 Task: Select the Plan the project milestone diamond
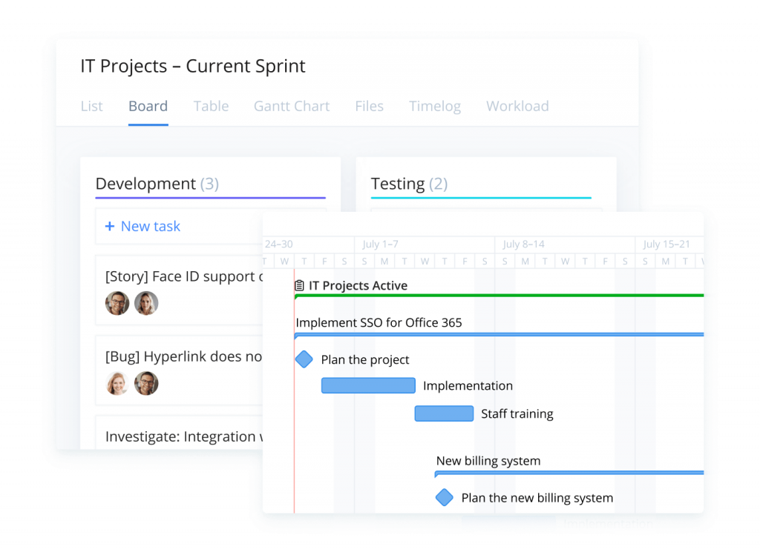point(304,359)
